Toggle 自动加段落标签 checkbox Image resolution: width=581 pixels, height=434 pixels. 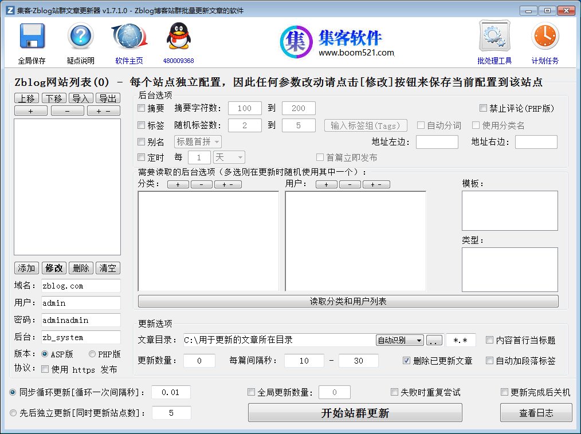489,361
